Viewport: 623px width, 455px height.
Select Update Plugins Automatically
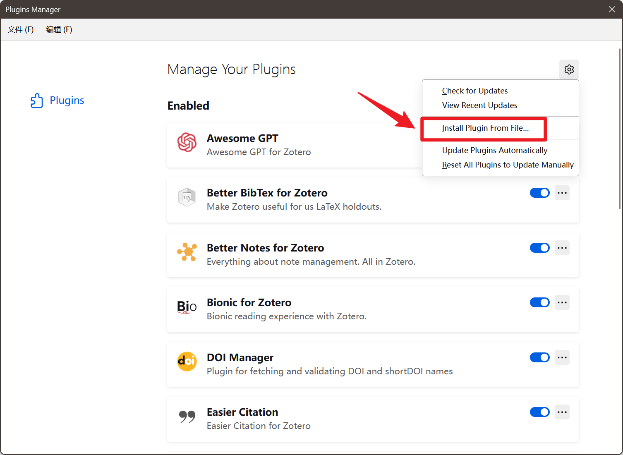(x=494, y=151)
